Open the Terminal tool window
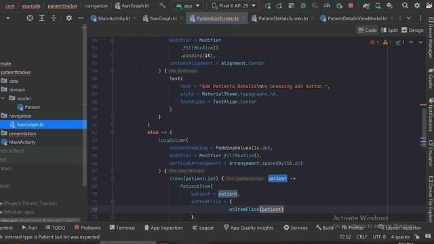The height and width of the screenshot is (244, 434). [x=122, y=228]
